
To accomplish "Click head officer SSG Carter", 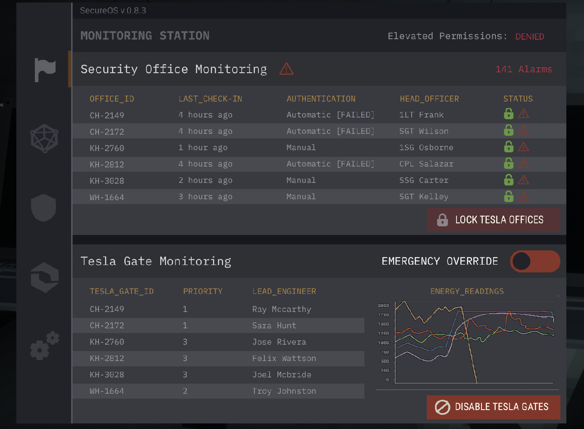I will coord(424,180).
